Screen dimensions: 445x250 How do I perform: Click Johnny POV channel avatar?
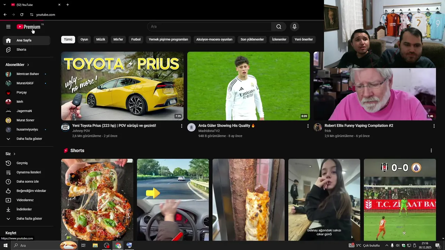65,127
